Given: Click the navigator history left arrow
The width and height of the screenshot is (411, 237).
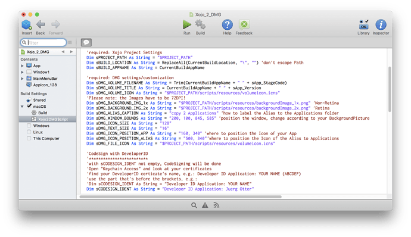Looking at the screenshot, I should [x=63, y=52].
